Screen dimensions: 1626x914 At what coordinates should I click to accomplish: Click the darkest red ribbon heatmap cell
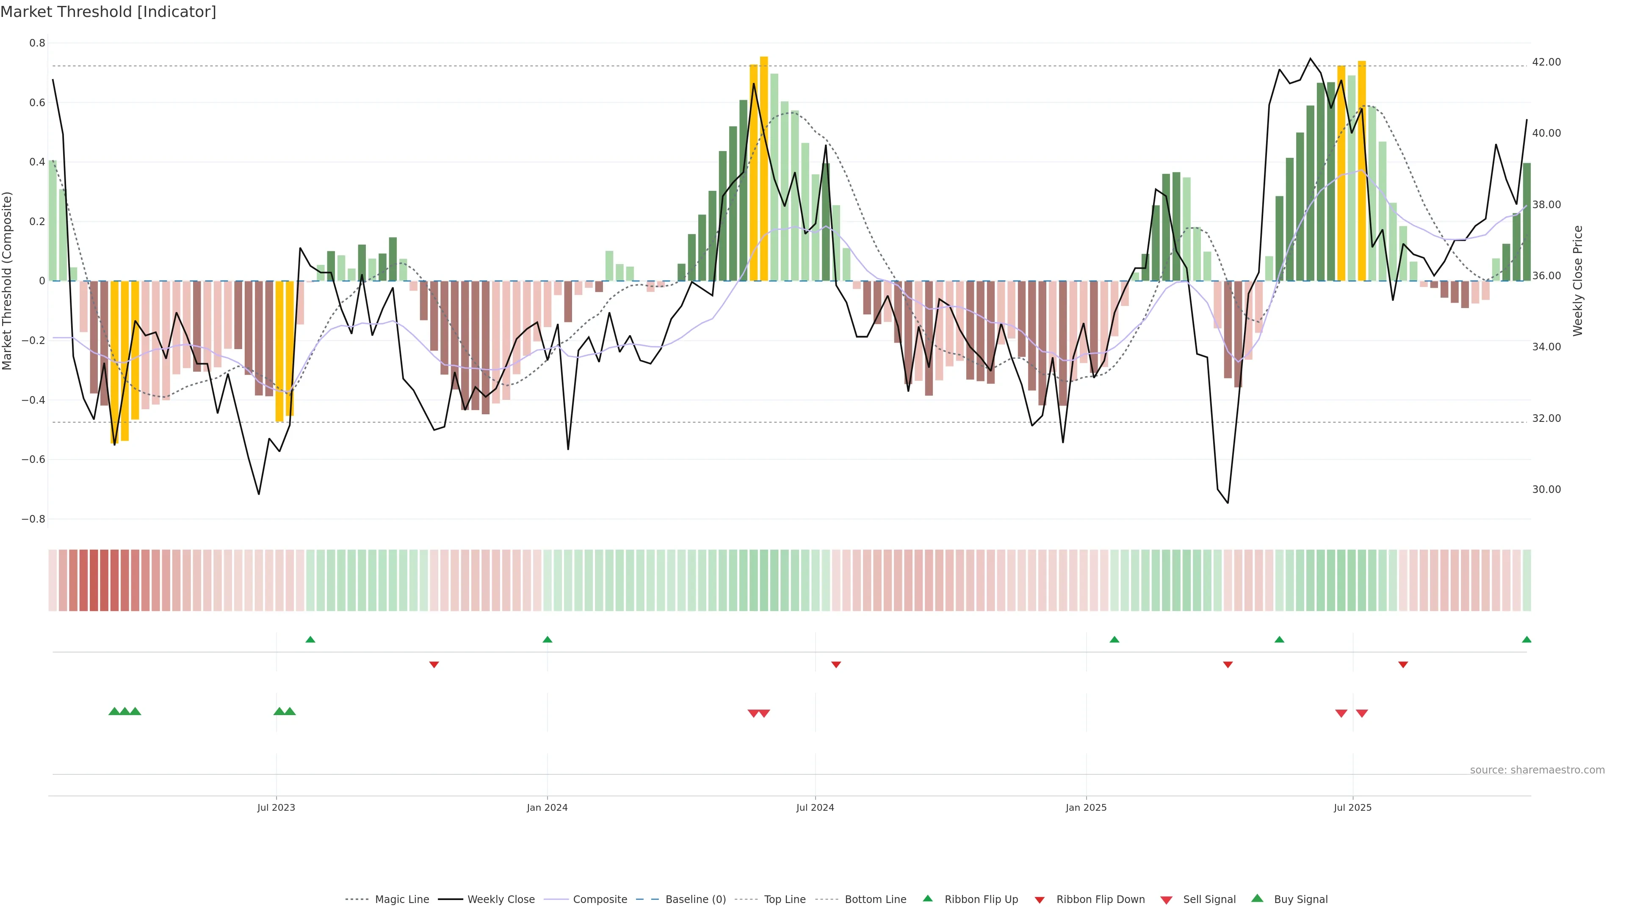coord(94,580)
